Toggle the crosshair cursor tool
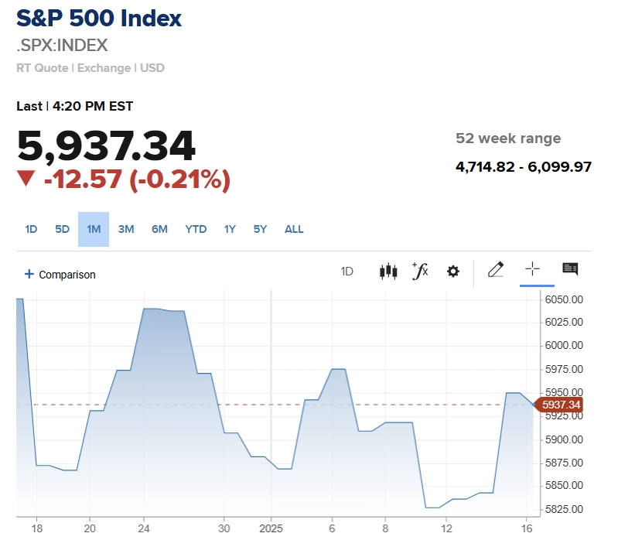The image size is (618, 540). [532, 269]
